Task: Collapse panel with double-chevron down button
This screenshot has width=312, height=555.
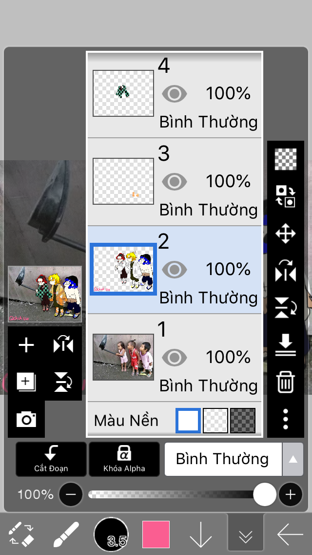Action: tap(245, 534)
